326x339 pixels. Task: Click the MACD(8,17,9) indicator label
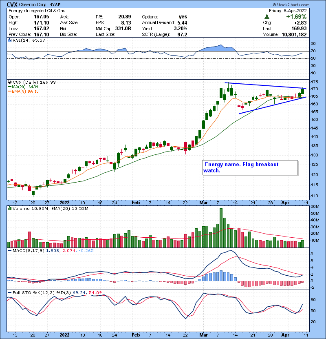[29, 251]
